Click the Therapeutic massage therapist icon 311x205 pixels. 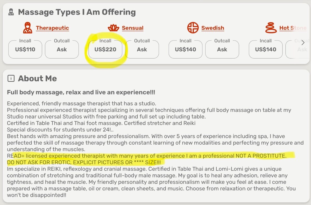[28, 28]
